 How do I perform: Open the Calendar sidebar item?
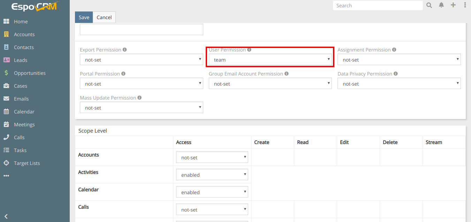24,112
